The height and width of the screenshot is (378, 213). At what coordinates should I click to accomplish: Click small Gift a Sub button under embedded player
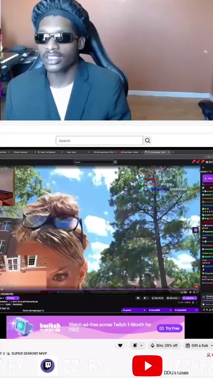point(173,298)
